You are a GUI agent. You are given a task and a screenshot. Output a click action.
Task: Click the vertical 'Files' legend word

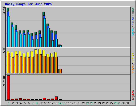click(133, 21)
